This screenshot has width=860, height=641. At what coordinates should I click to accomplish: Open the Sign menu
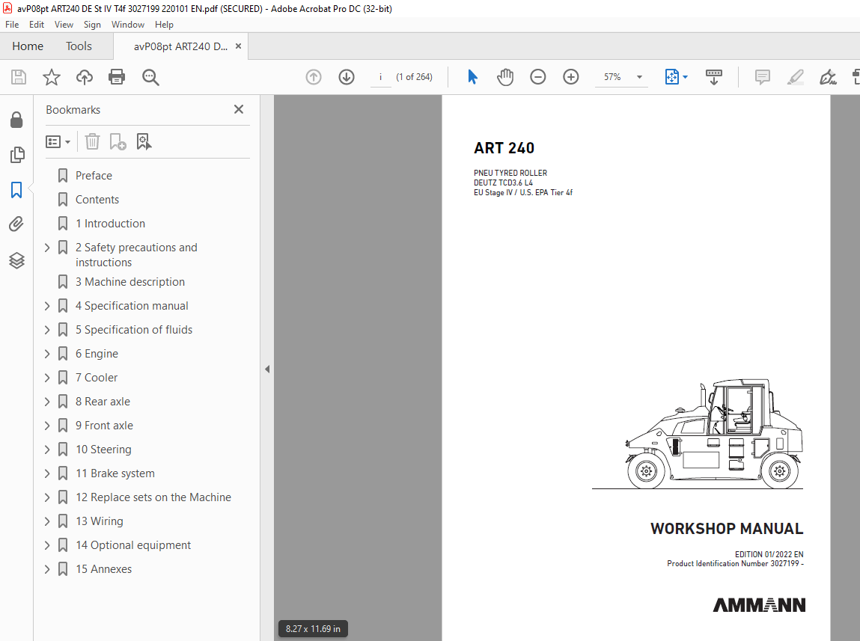click(x=92, y=25)
